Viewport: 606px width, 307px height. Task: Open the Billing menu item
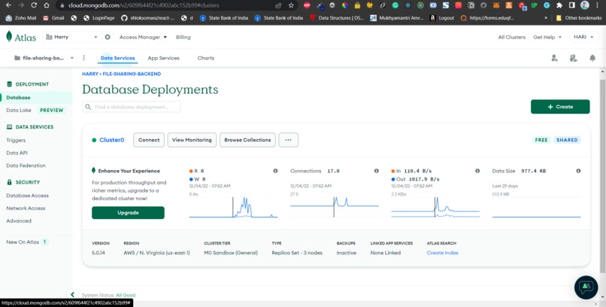pyautogui.click(x=183, y=37)
